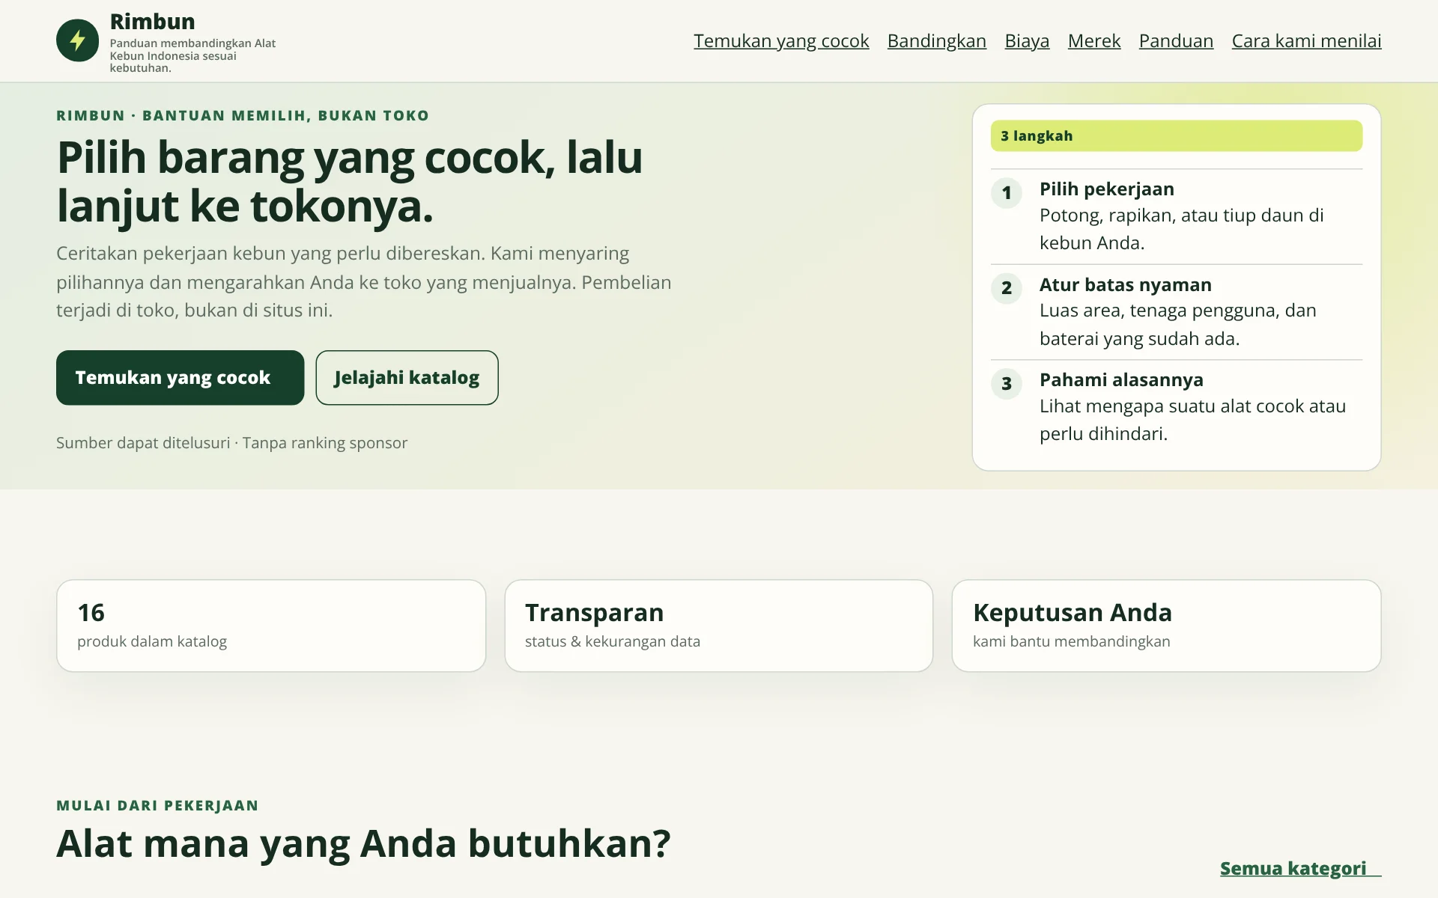
Task: Click the dark green Temukan yang cocok button
Action: [x=180, y=378]
